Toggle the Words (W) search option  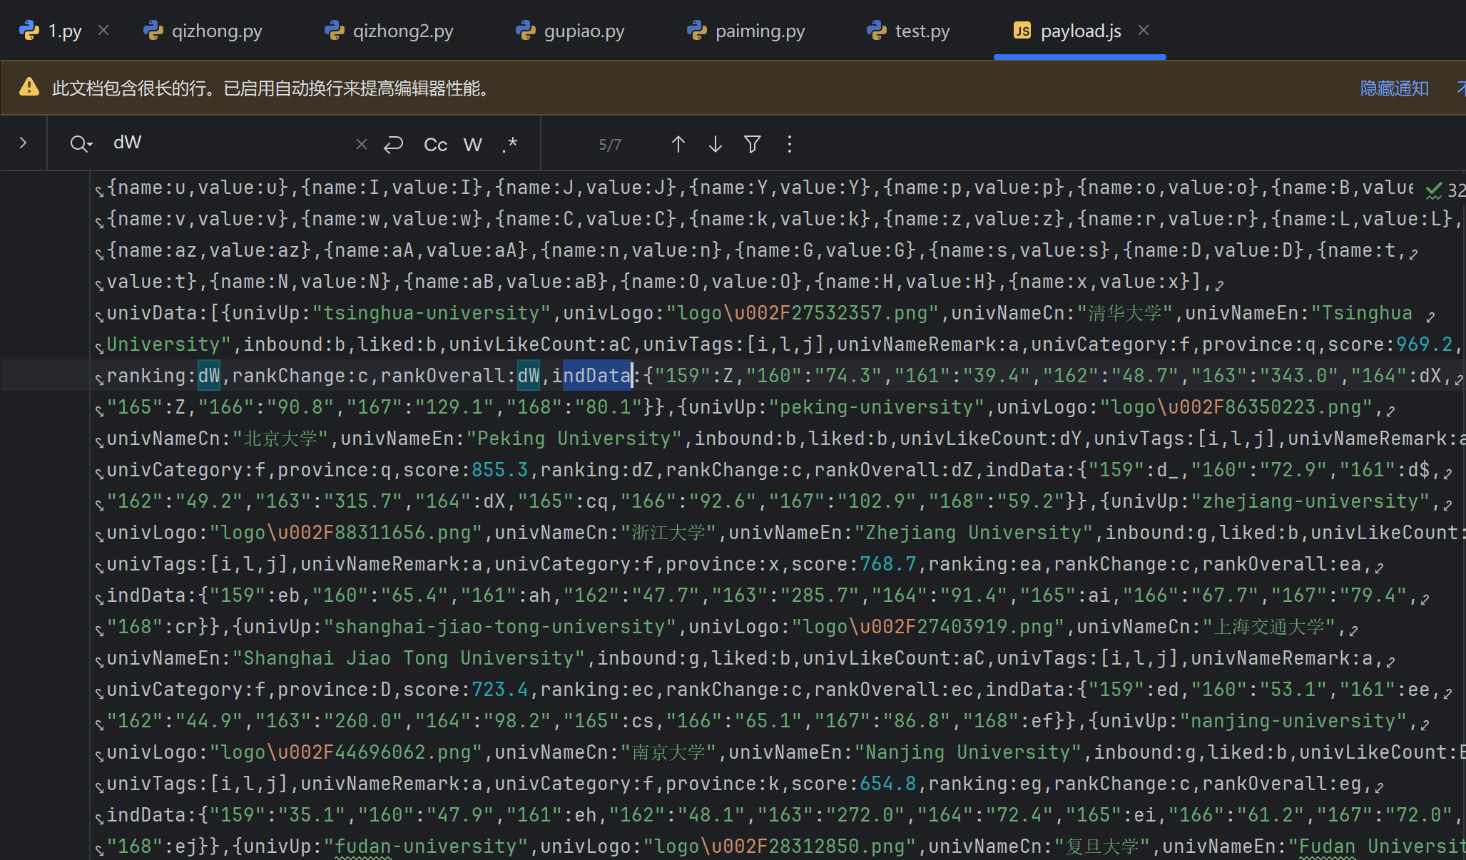472,145
